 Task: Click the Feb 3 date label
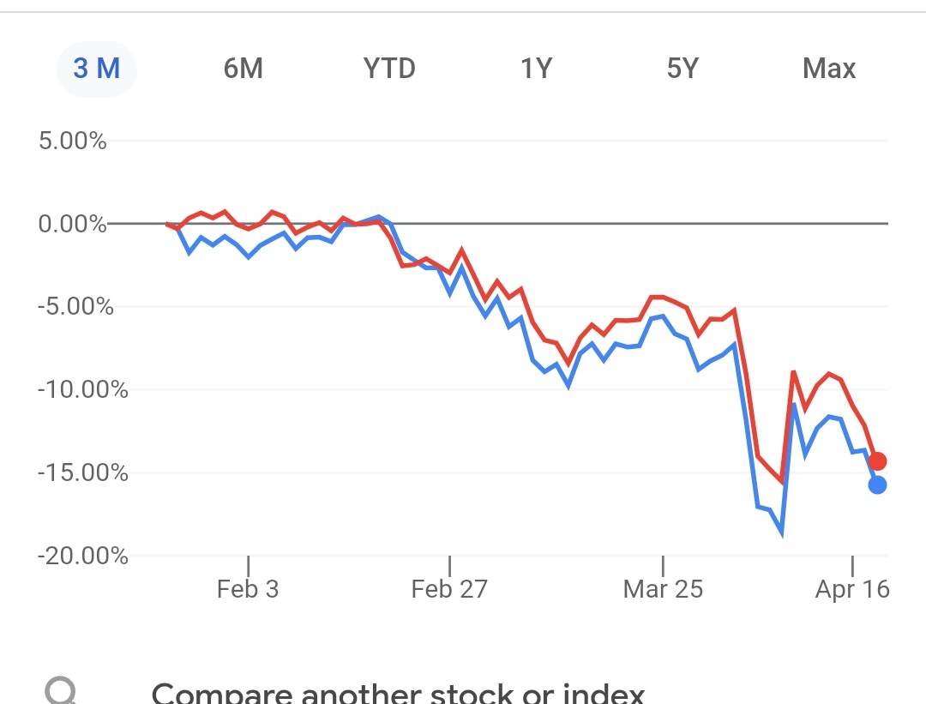tap(248, 589)
